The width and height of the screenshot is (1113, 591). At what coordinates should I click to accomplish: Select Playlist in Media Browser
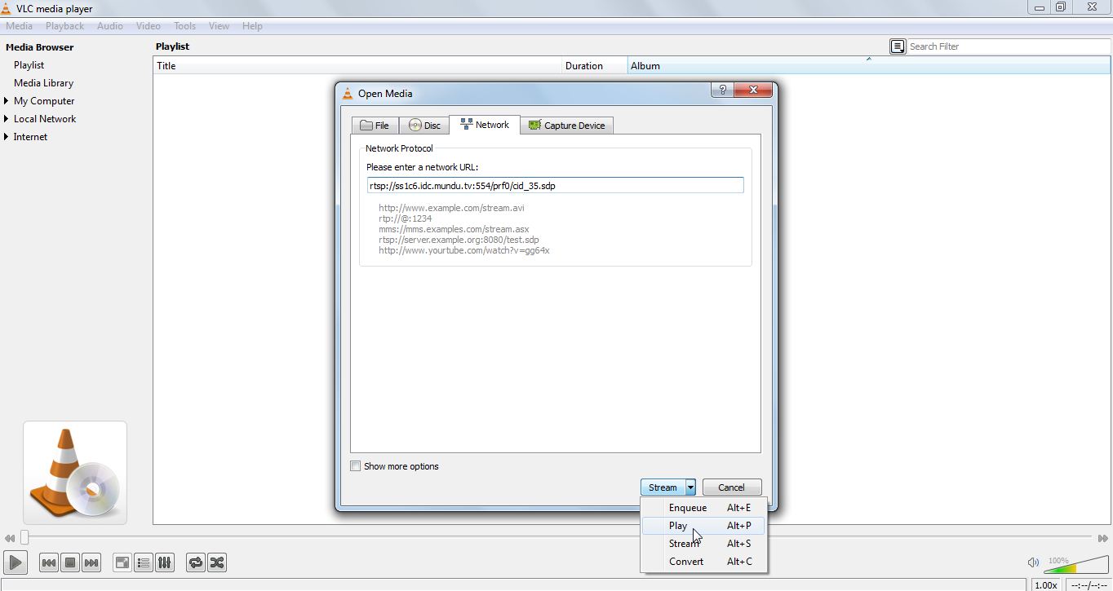point(29,65)
